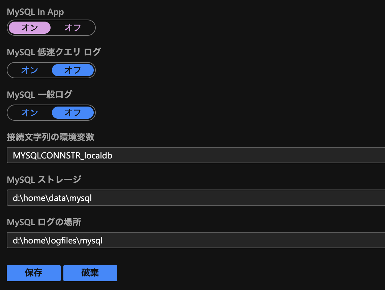Click the MySQL In App toggle control

pyautogui.click(x=51, y=28)
